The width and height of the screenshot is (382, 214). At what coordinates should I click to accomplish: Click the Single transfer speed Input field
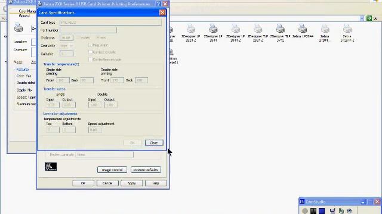tap(53, 105)
